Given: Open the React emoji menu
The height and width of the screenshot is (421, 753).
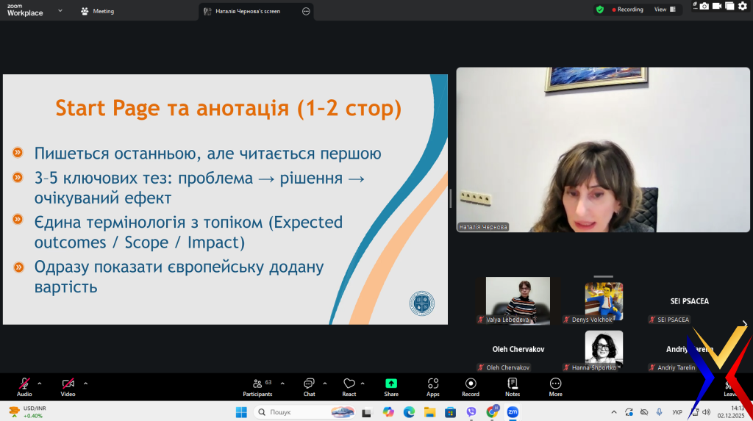Looking at the screenshot, I should (349, 386).
